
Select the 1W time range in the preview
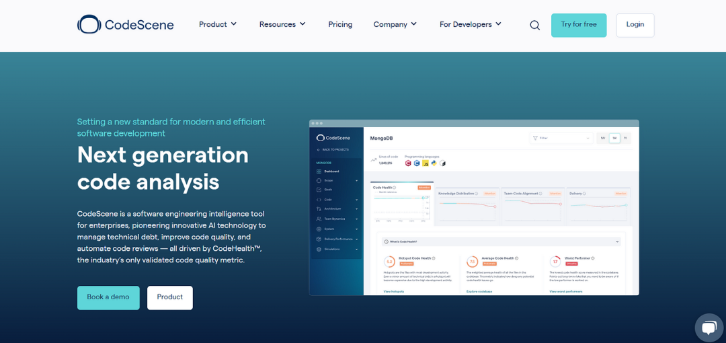(603, 138)
